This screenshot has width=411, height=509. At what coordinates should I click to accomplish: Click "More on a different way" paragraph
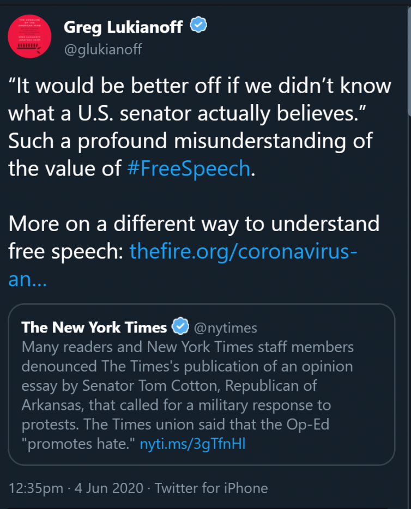pyautogui.click(x=194, y=223)
